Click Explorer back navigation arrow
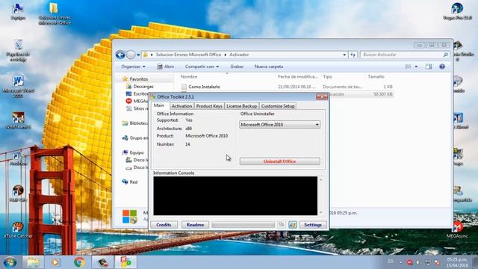The width and height of the screenshot is (478, 269). pyautogui.click(x=120, y=55)
